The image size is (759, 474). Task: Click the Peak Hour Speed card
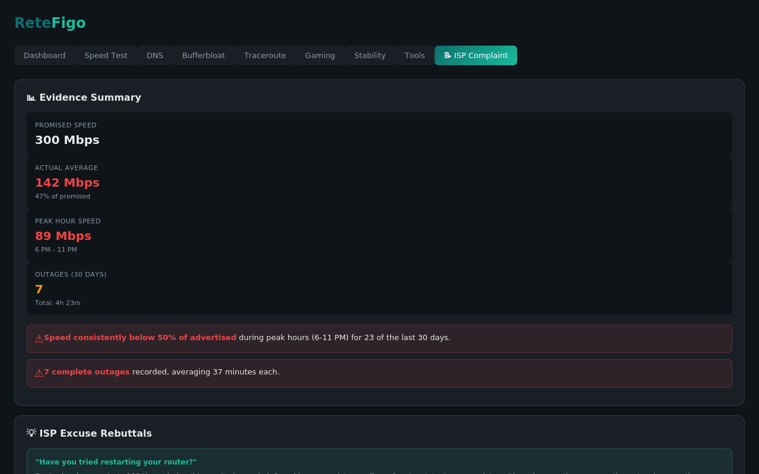click(x=379, y=235)
